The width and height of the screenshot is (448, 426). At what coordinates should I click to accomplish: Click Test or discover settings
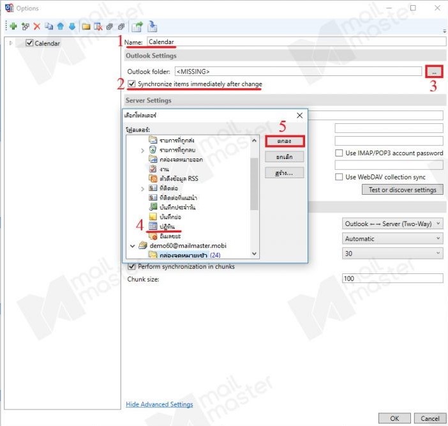click(402, 190)
